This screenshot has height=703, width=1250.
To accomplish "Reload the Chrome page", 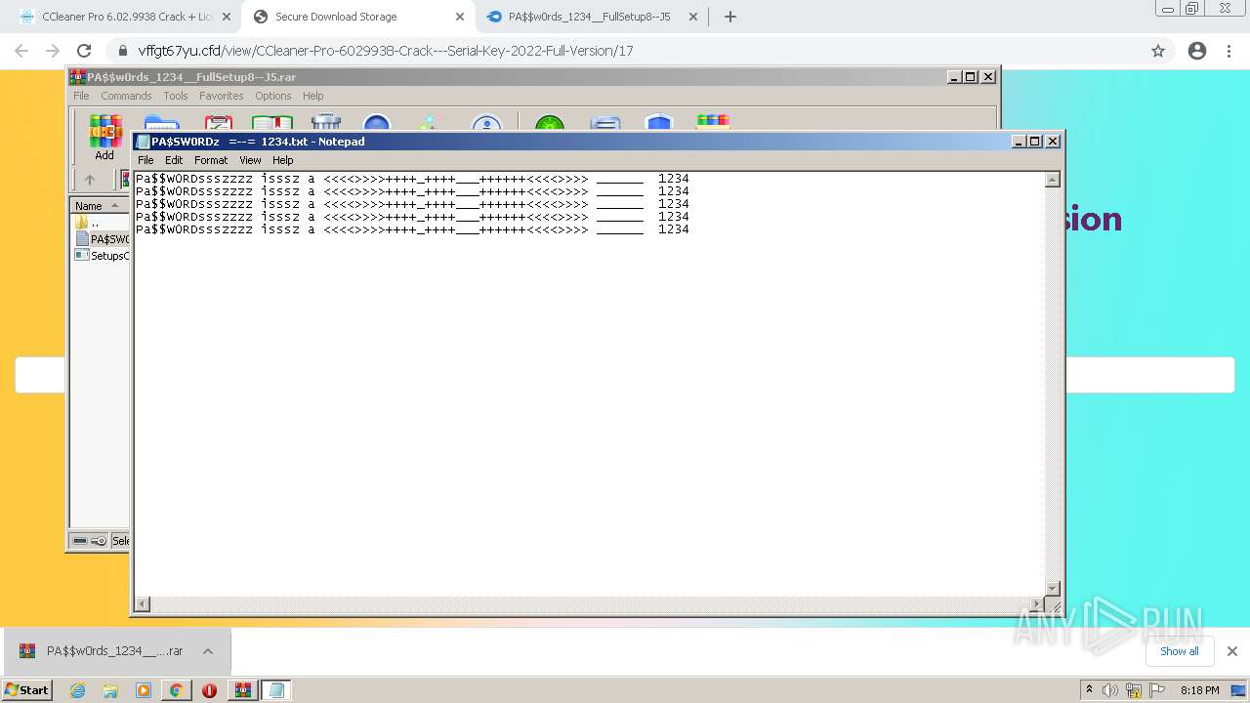I will (x=84, y=51).
